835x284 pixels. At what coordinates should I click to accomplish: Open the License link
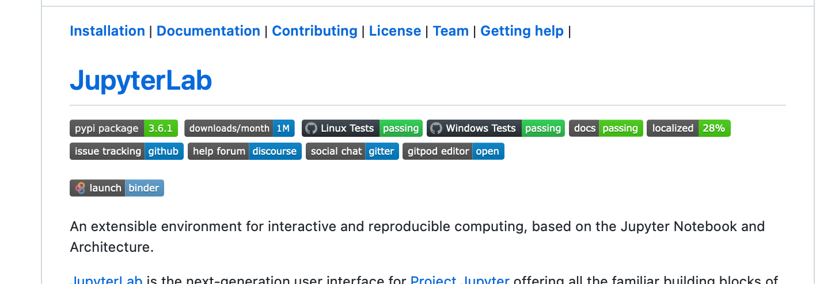[x=395, y=31]
